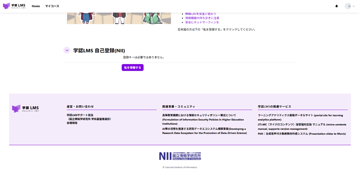
Task: Open the 安全にネットサーフィンを link
Action: click(x=202, y=22)
